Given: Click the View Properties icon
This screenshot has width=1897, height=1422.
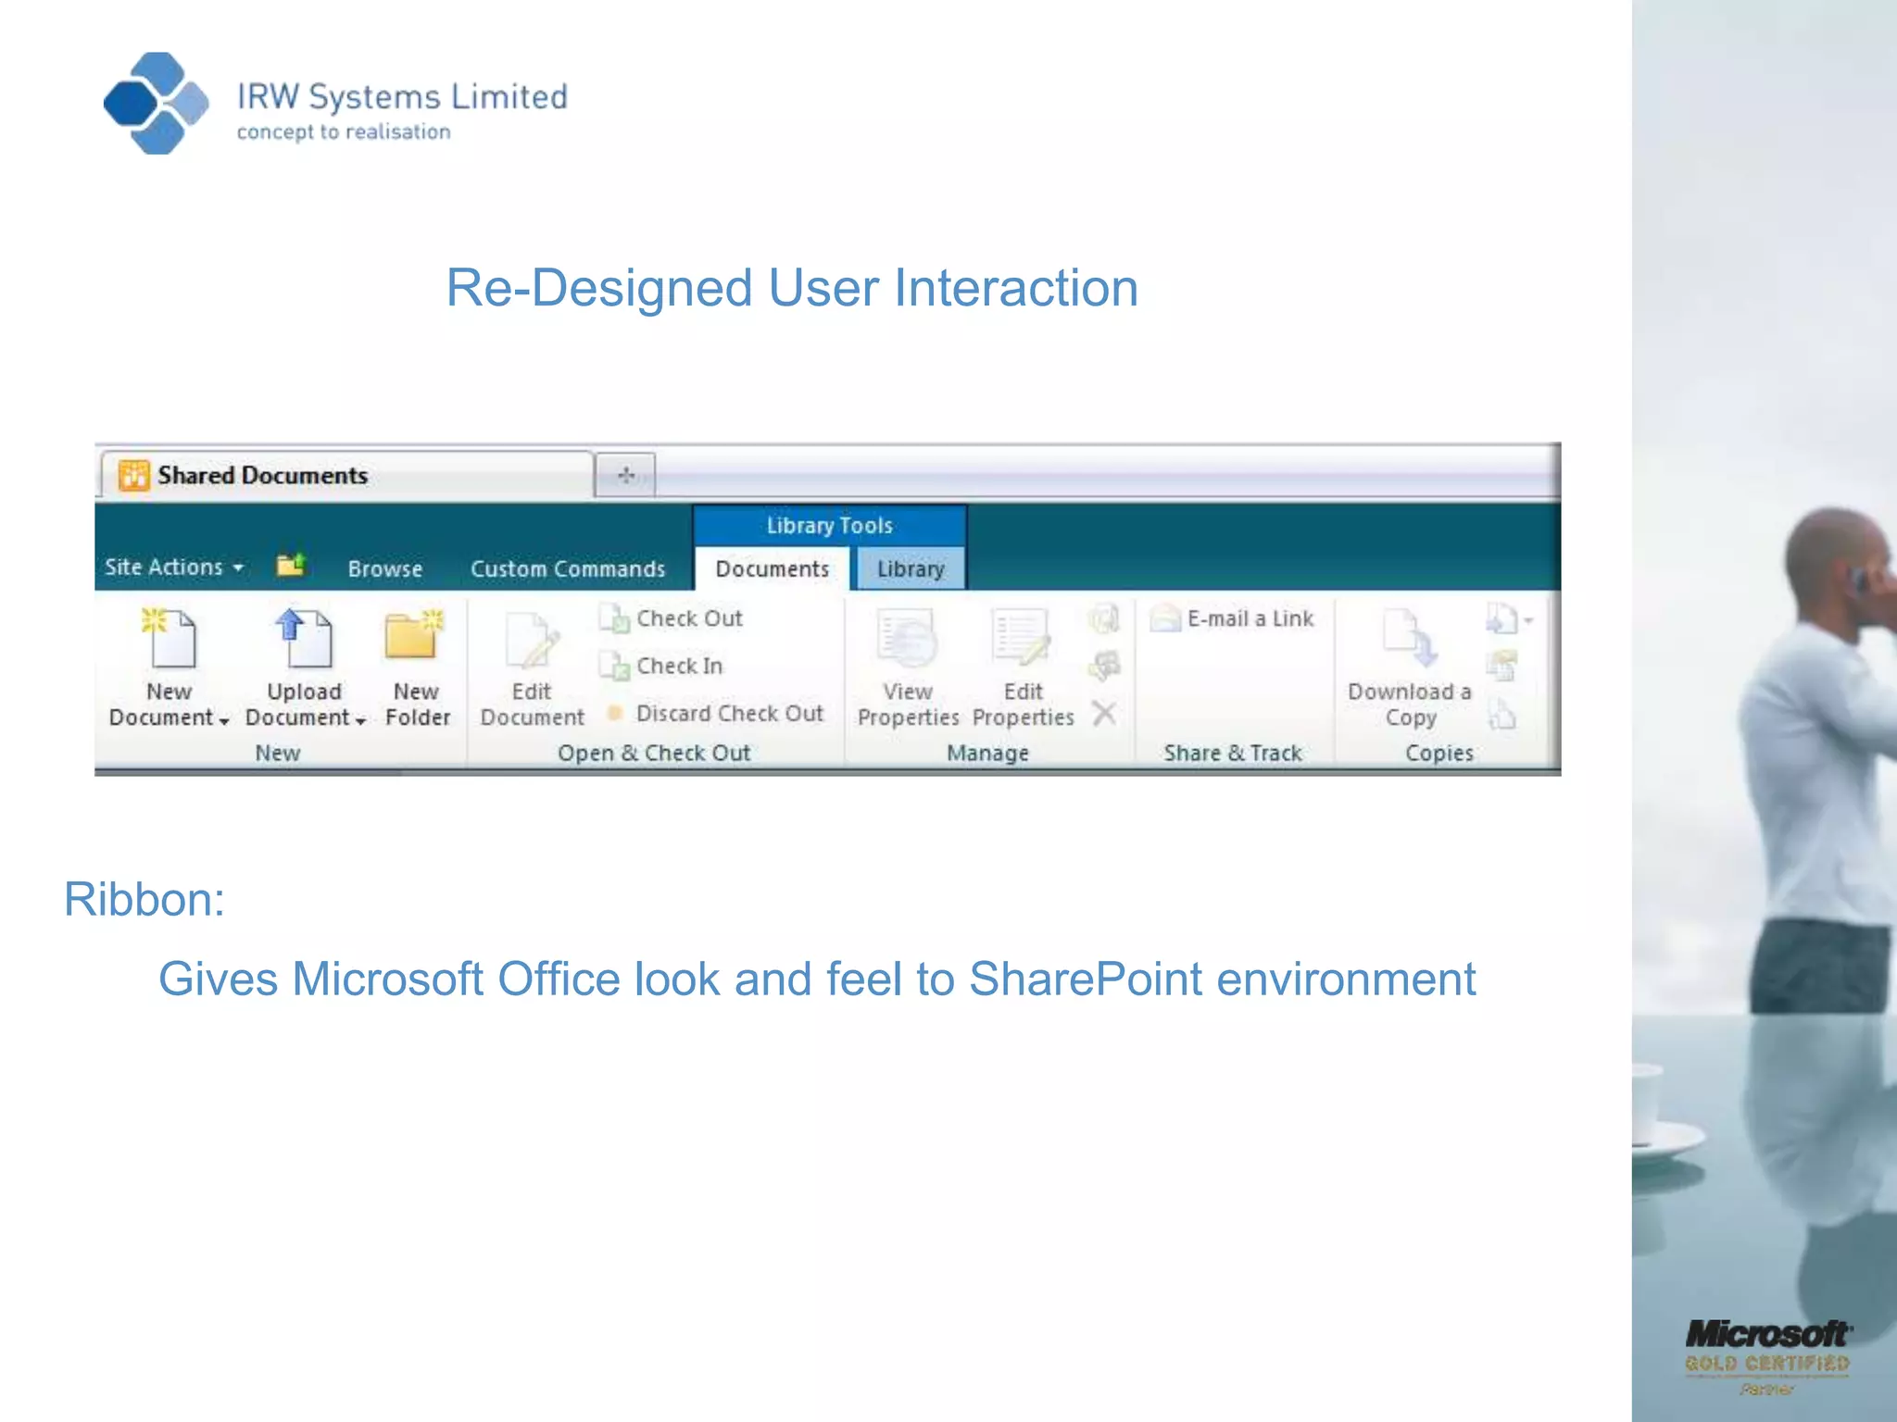Looking at the screenshot, I should [907, 639].
